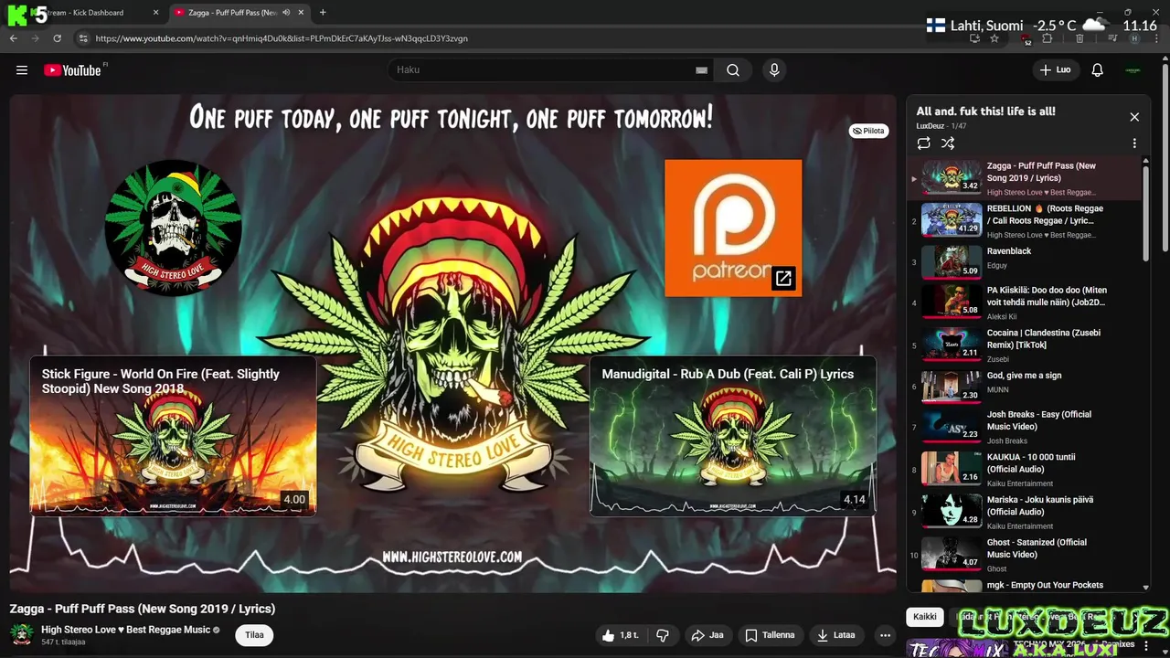Download video with Lataa
1170x658 pixels.
(x=835, y=635)
